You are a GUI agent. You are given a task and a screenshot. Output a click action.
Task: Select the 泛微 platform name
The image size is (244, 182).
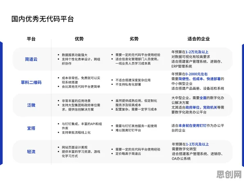(x=31, y=105)
